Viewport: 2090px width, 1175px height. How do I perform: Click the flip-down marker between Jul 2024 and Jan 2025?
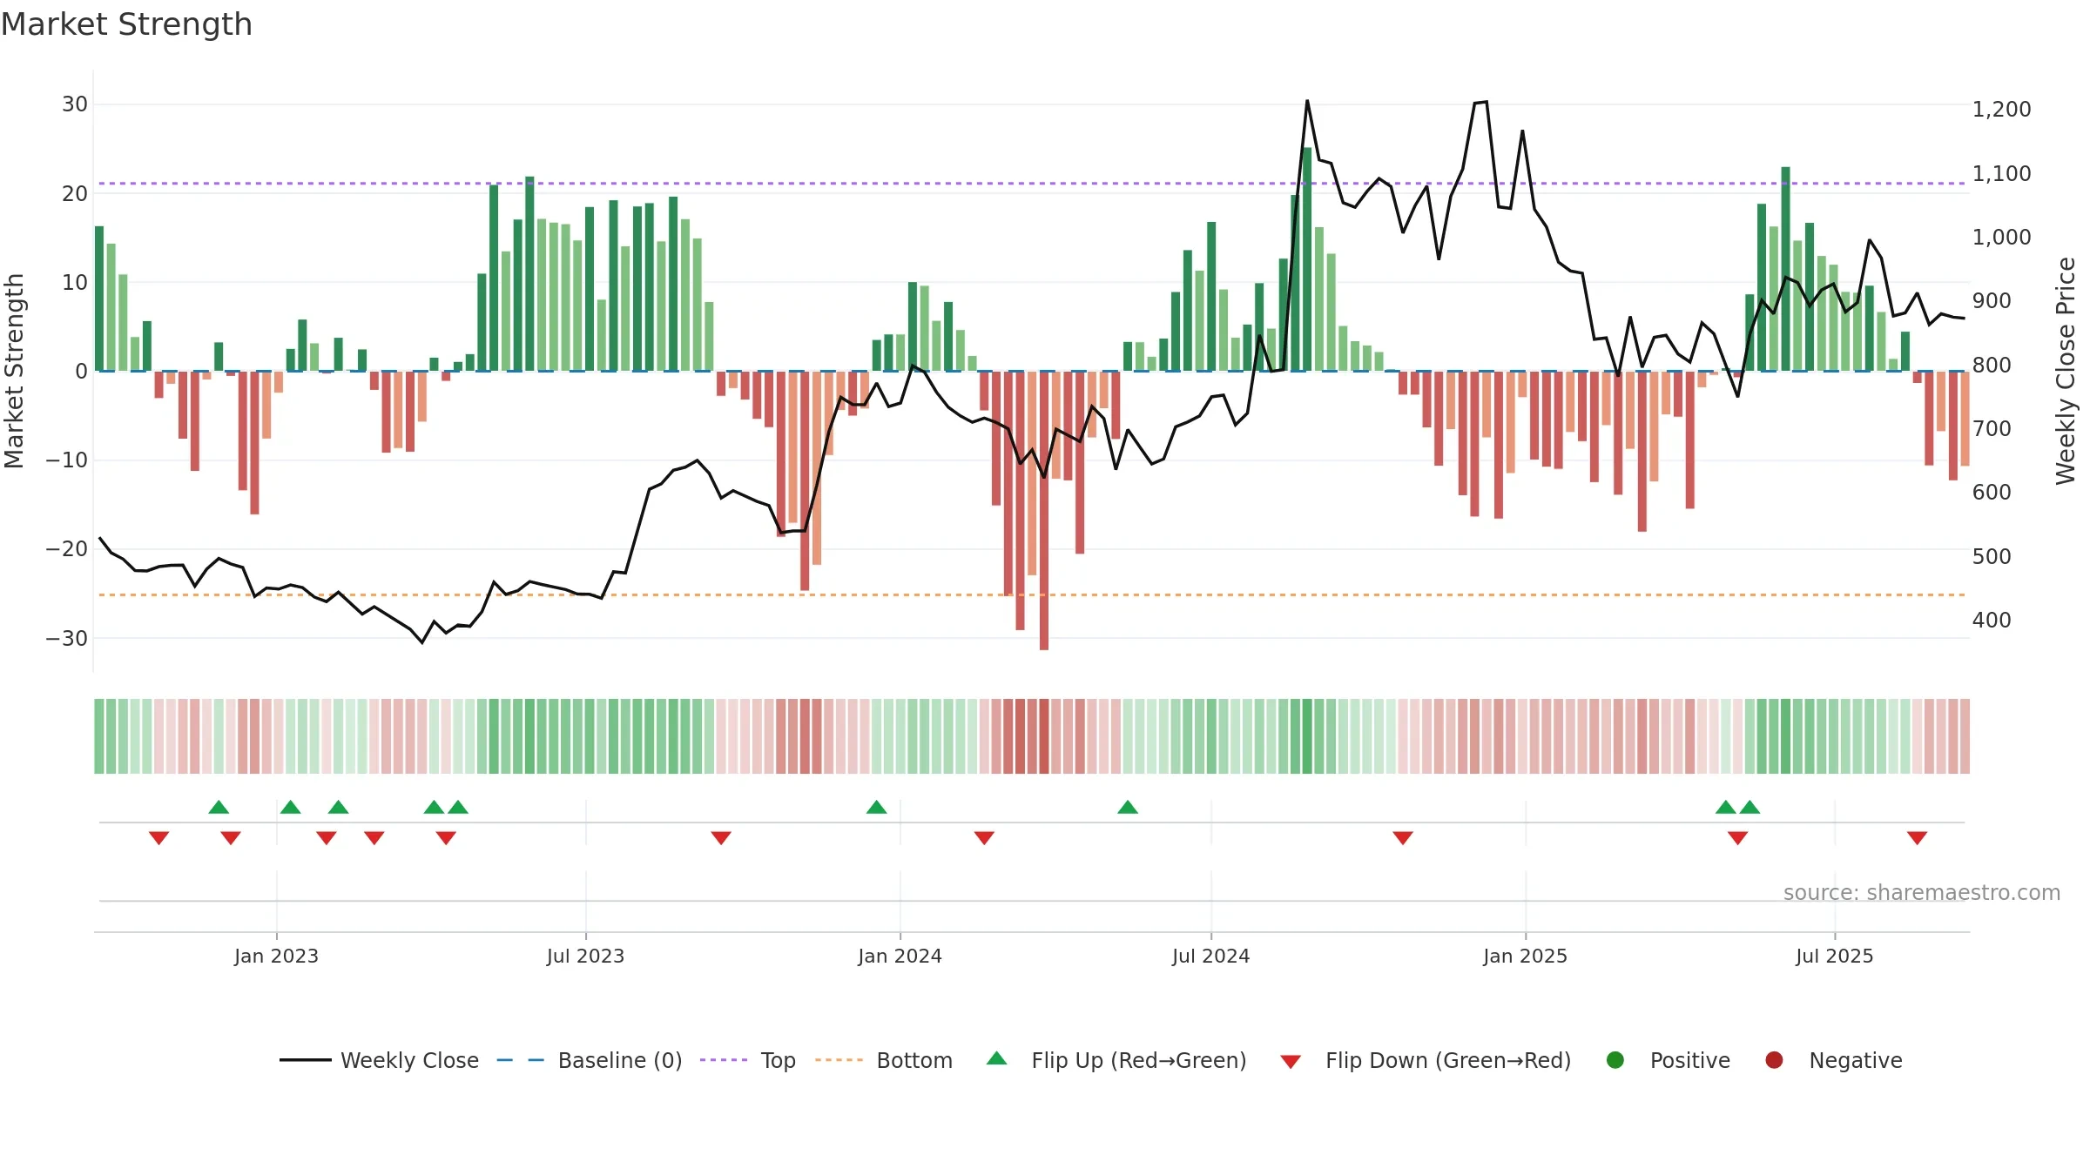pyautogui.click(x=1403, y=838)
